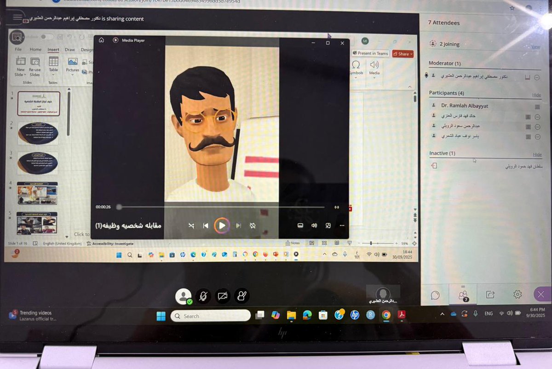Image resolution: width=552 pixels, height=369 pixels.
Task: Open the Share Content tab in Collaborate
Action: click(x=490, y=295)
